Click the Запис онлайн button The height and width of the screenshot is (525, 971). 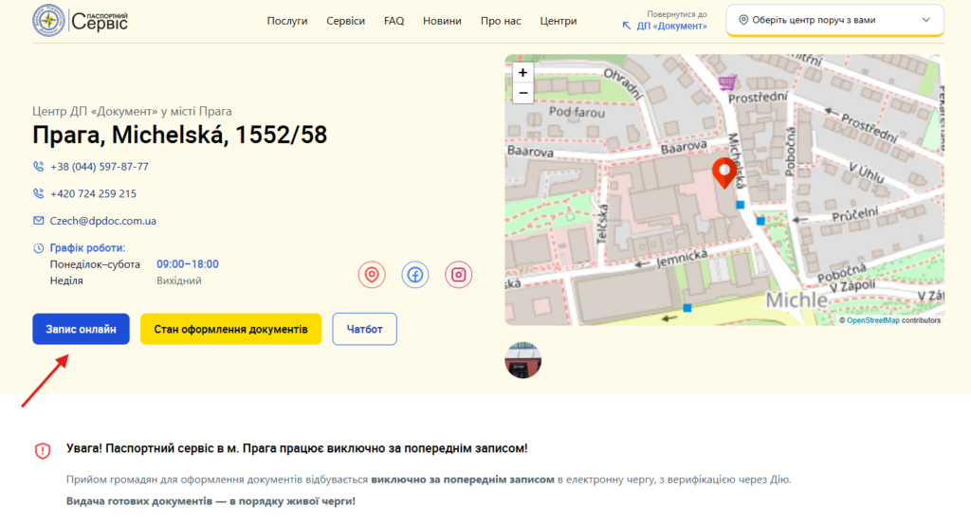[82, 329]
